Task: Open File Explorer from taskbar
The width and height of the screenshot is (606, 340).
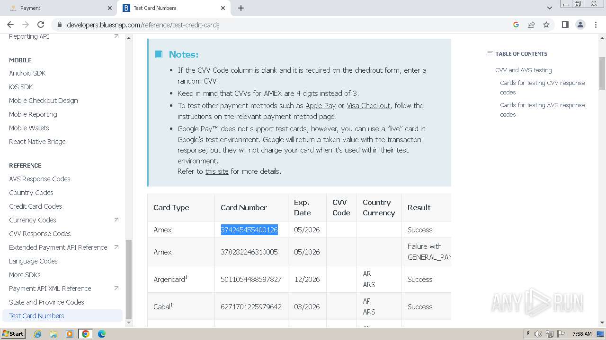Action: (53, 334)
